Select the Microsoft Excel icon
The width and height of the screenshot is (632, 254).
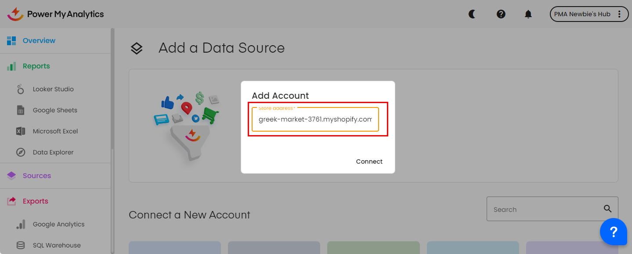click(x=21, y=131)
